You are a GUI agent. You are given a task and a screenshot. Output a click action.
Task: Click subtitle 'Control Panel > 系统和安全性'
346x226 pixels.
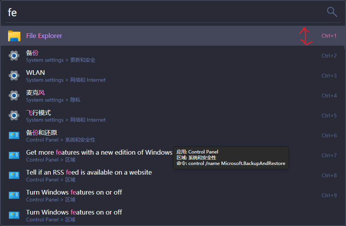(x=61, y=140)
